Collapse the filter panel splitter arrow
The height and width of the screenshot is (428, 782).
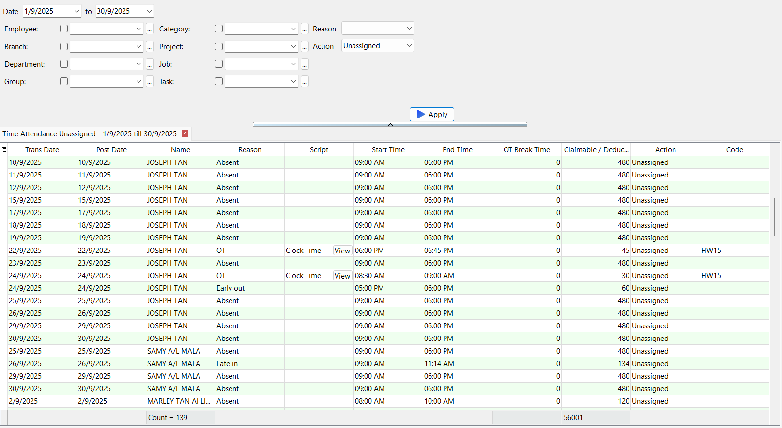point(390,124)
